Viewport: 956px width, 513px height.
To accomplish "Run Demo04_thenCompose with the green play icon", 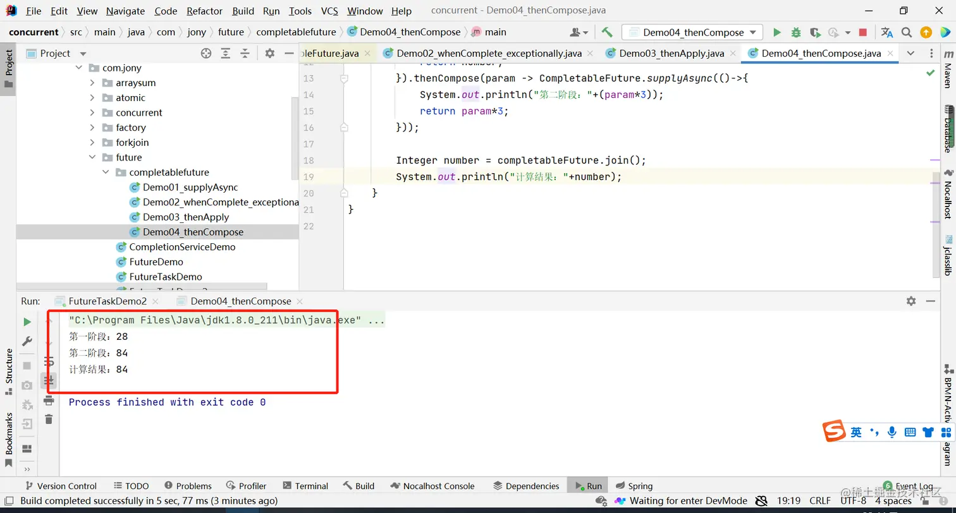I will point(777,32).
